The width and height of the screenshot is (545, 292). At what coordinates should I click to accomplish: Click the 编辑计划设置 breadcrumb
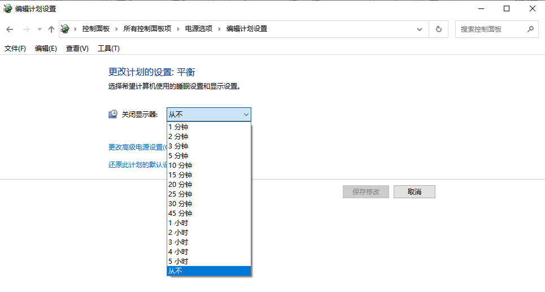[x=247, y=29]
